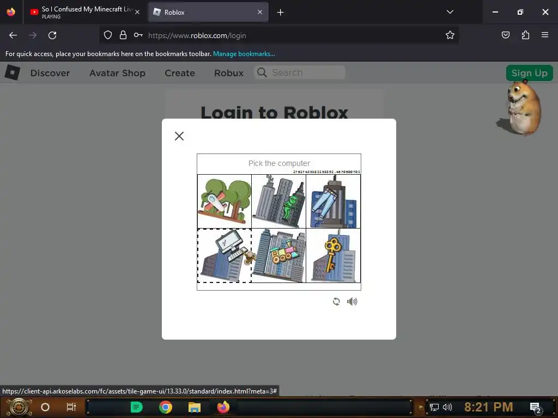Open saved logins key icon
The image size is (558, 418).
[x=138, y=35]
